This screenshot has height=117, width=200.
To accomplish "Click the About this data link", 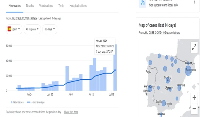I will click(71, 112).
